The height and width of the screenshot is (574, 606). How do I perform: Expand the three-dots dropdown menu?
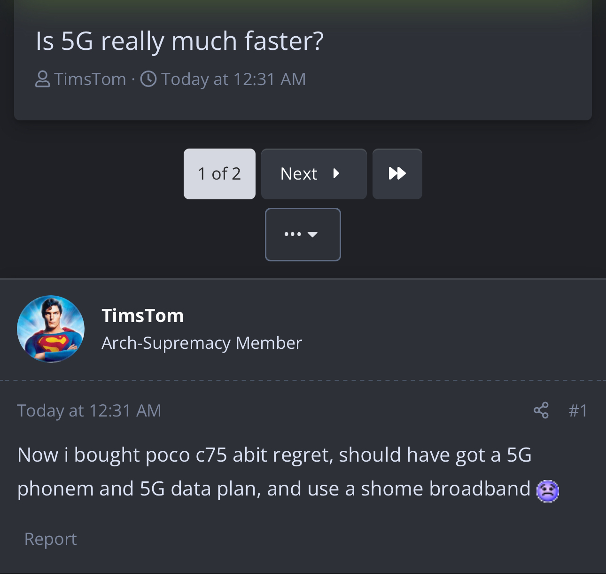pos(303,235)
